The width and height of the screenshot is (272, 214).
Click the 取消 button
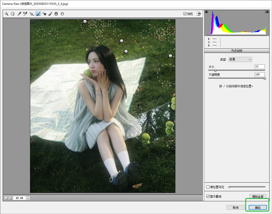236,207
